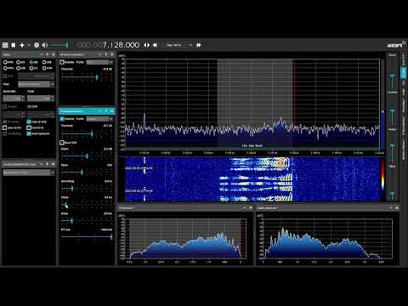Toggle the Invert Spectrum checkbox
The image size is (408, 306).
point(29,133)
